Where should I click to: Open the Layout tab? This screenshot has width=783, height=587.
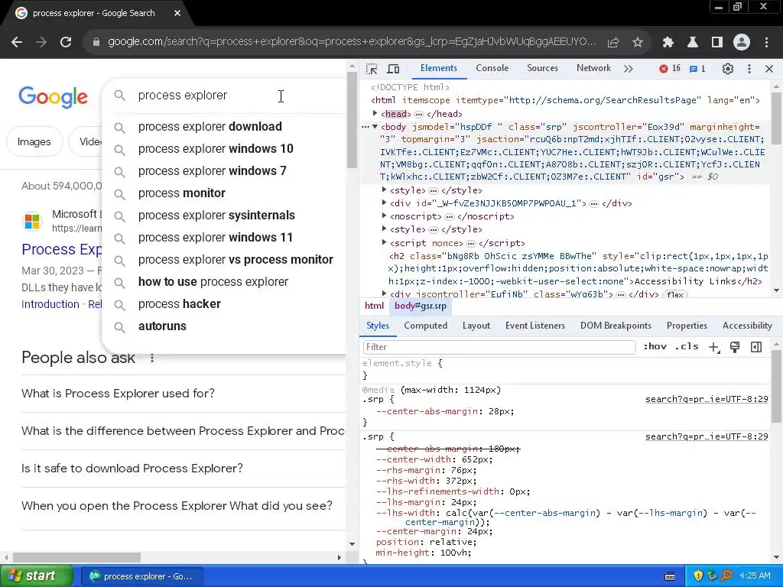(x=476, y=326)
